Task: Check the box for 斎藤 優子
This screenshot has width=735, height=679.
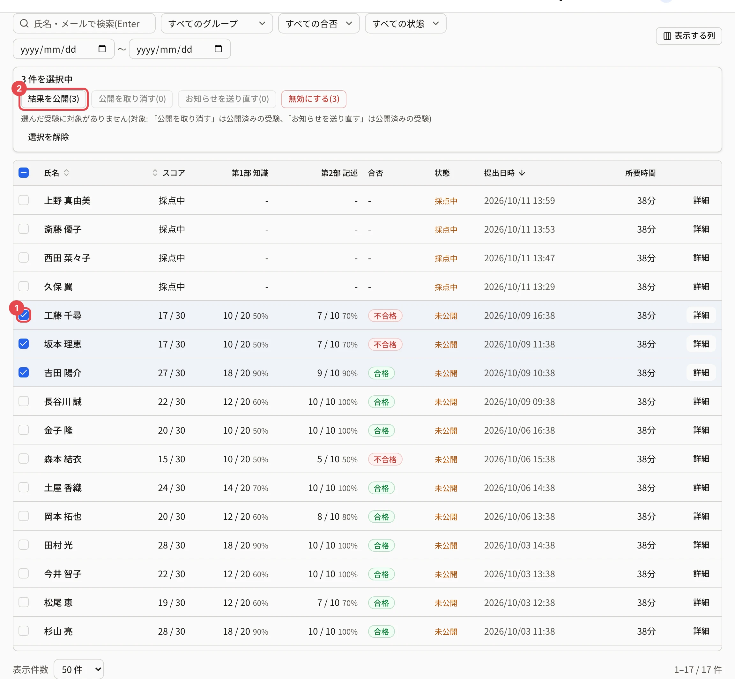Action: tap(24, 229)
